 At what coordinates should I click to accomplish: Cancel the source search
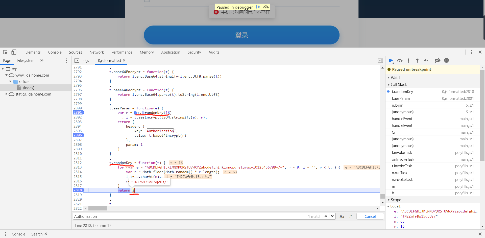370,216
